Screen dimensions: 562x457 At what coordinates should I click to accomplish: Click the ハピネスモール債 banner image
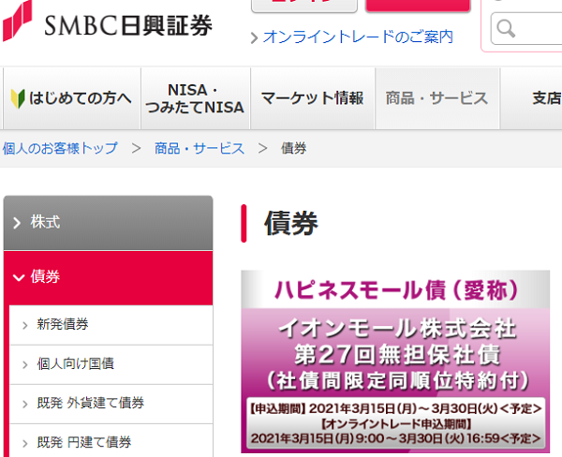[x=395, y=361]
